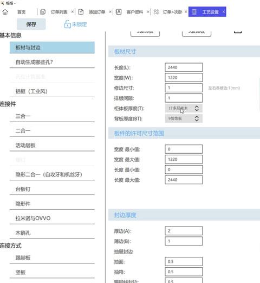The width and height of the screenshot is (260, 283).
Task: Select 活动层板 in sidebar
Action: click(52, 145)
